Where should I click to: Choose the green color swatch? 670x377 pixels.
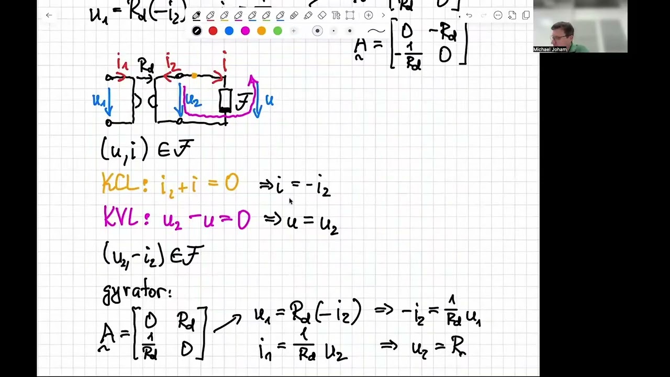277,31
